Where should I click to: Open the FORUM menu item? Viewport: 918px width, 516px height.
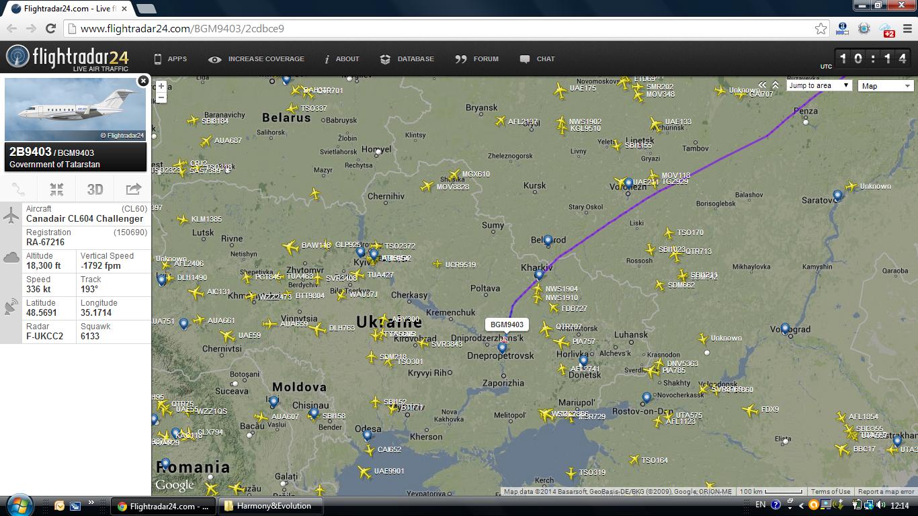coord(477,59)
